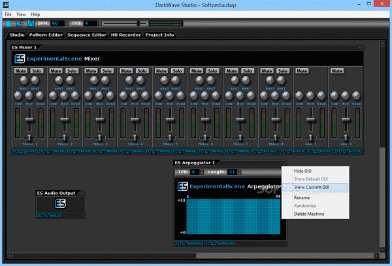Click the Arpeggiator Length spinner arrows
This screenshot has height=266, width=392.
[x=239, y=172]
